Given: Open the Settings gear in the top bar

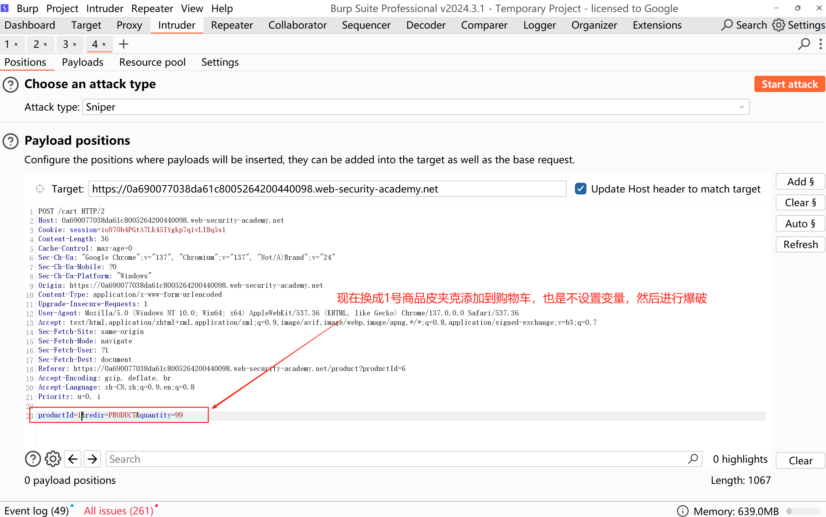Looking at the screenshot, I should point(778,25).
